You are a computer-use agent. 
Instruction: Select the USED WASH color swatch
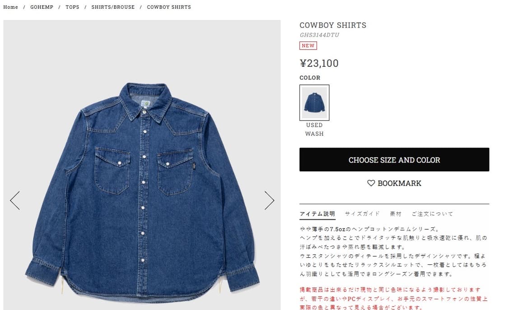(x=314, y=102)
